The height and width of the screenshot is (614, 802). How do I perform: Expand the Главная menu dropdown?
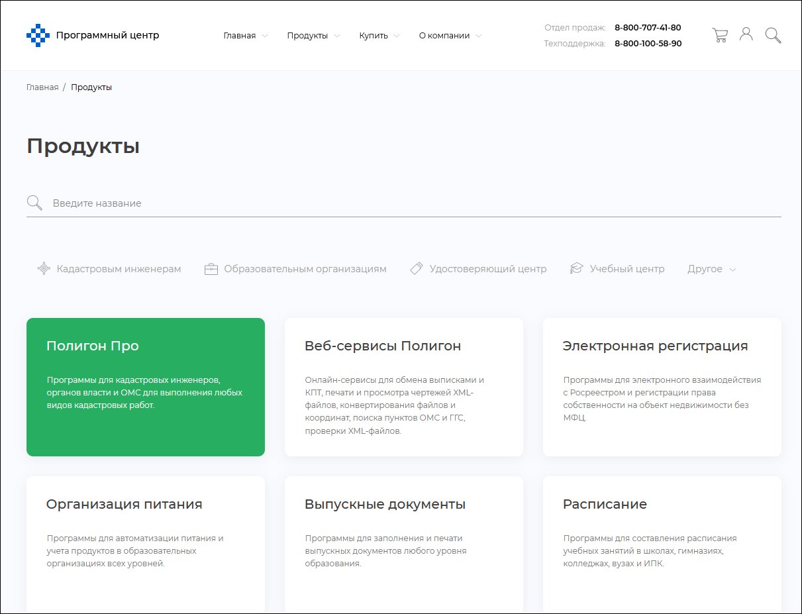coord(245,36)
